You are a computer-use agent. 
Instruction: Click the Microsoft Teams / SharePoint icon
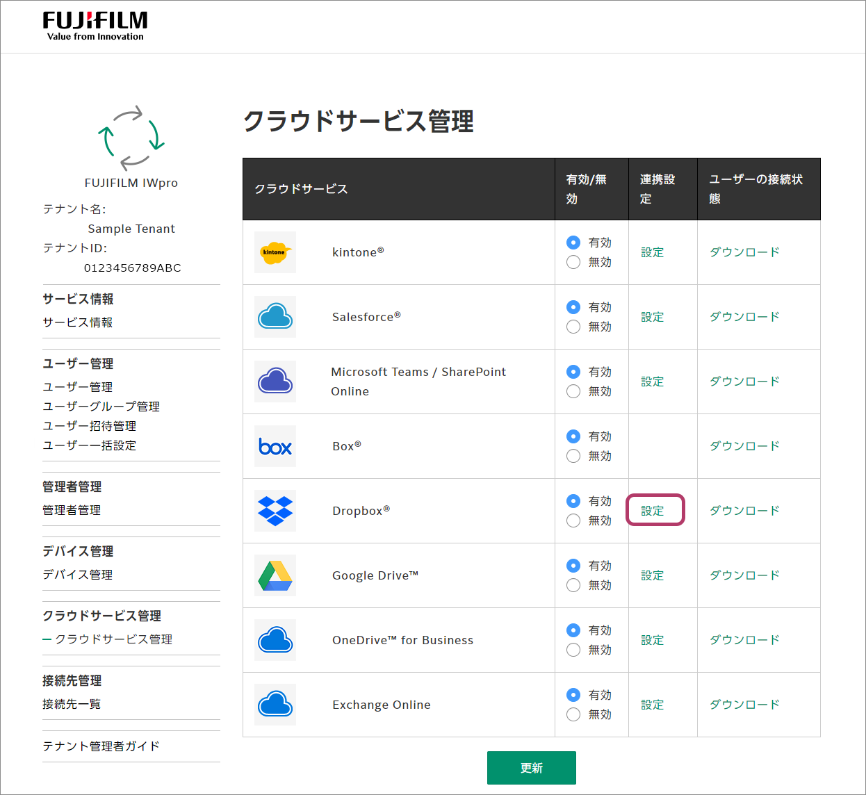coord(275,382)
